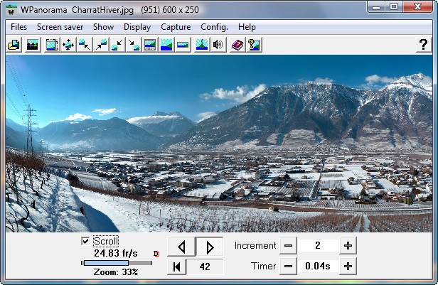Increase the Increment value
The height and width of the screenshot is (285, 438).
[348, 246]
